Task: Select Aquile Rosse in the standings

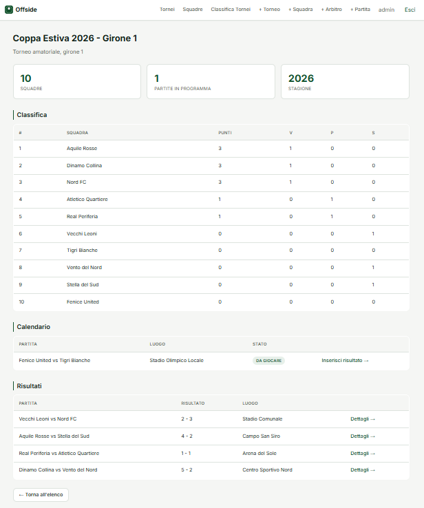Action: (x=82, y=149)
